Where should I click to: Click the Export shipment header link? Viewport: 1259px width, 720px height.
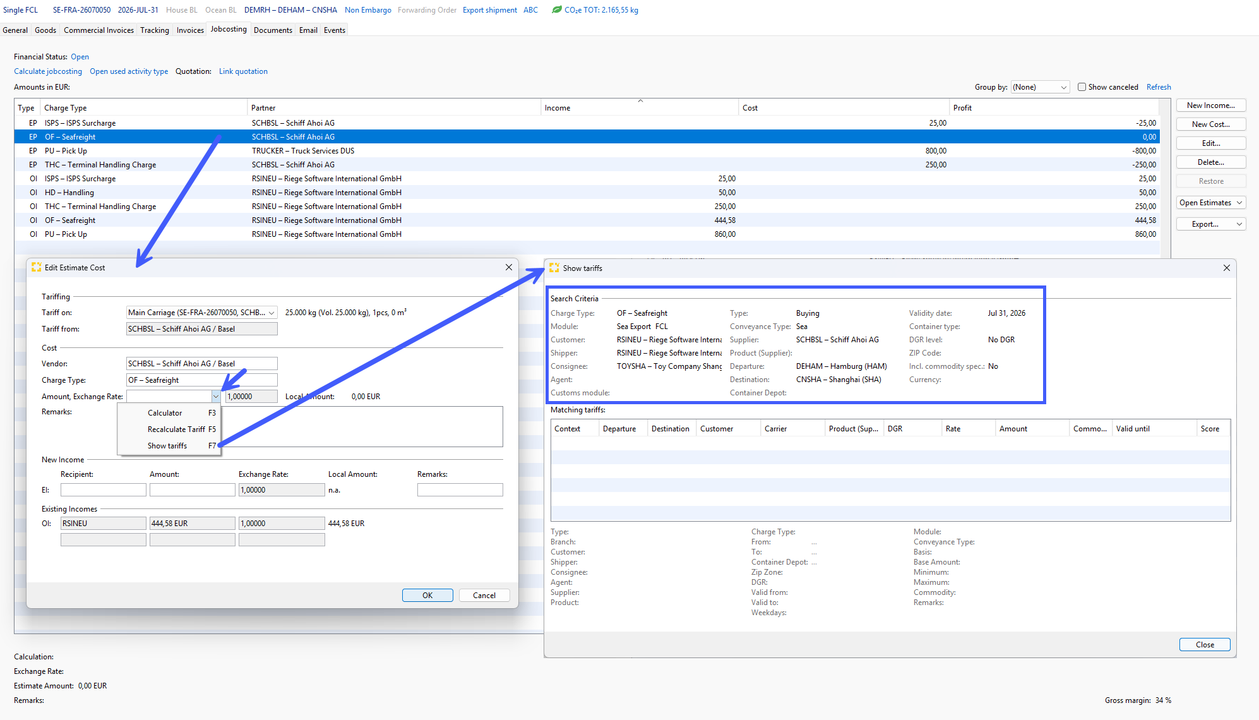[489, 10]
